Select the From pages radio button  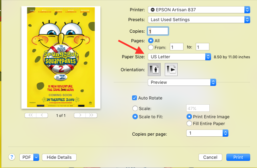point(151,47)
